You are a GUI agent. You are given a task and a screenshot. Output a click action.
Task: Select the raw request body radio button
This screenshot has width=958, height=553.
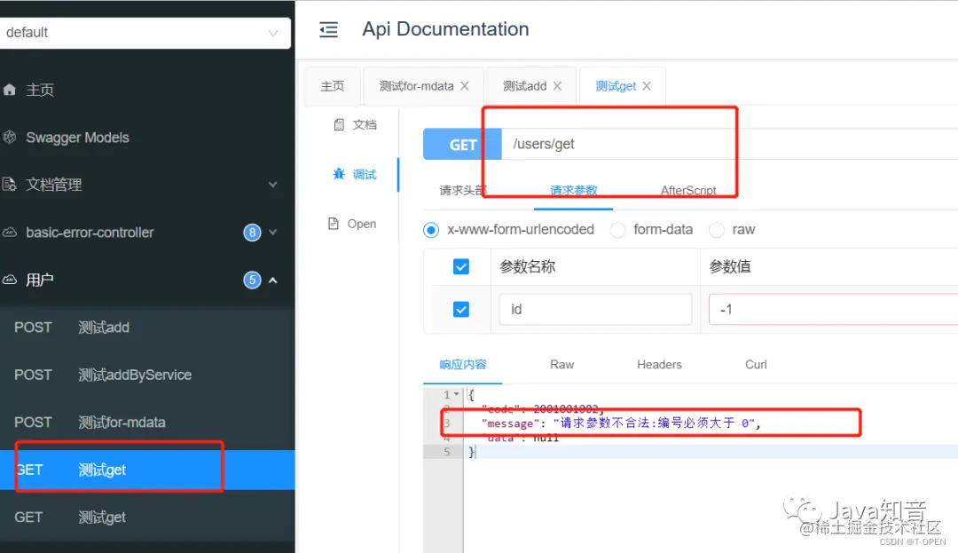coord(716,229)
